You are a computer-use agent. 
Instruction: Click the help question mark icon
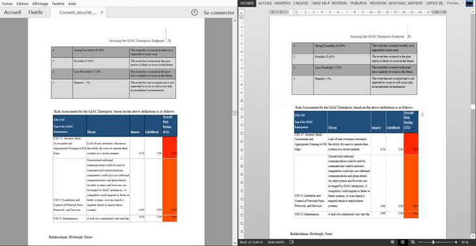coord(194,12)
